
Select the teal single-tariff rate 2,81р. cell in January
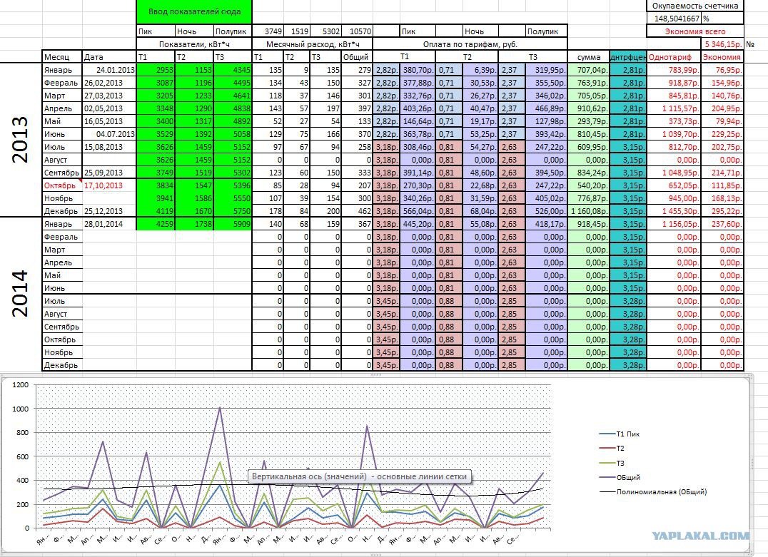tap(628, 70)
